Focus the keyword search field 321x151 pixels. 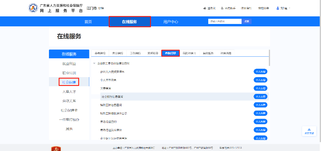coord(225,22)
